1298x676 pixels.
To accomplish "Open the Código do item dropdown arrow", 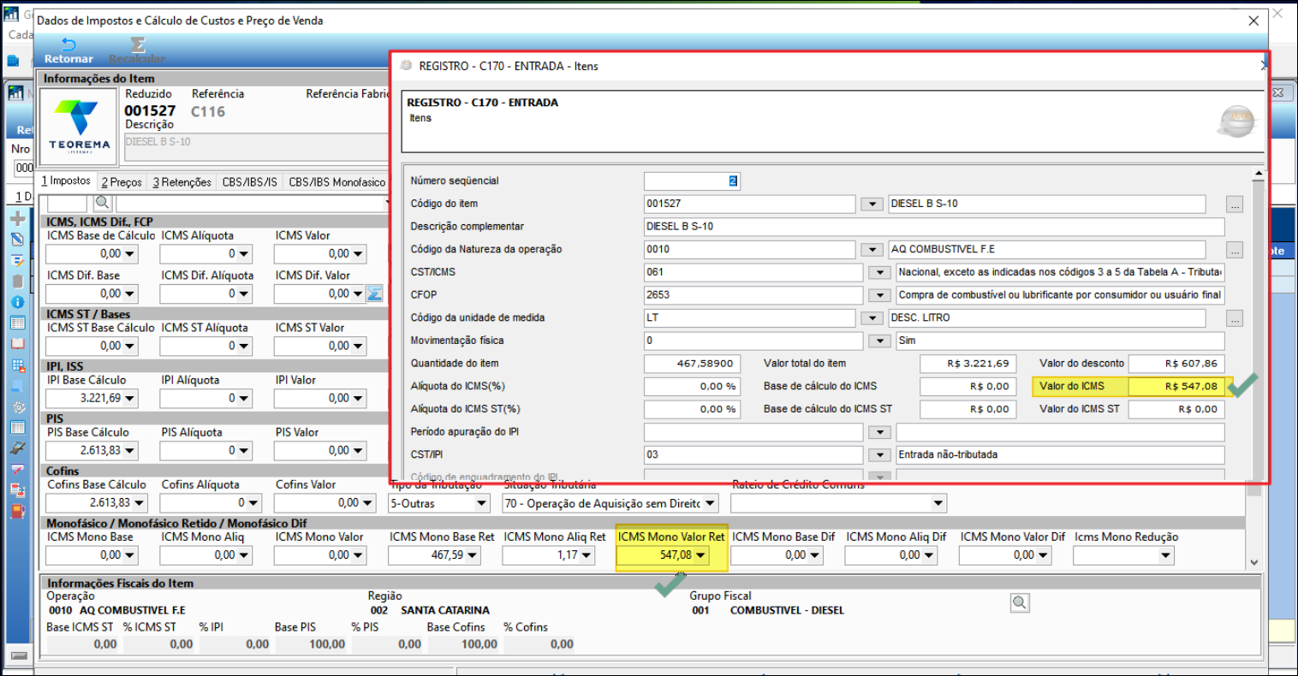I will coord(872,204).
